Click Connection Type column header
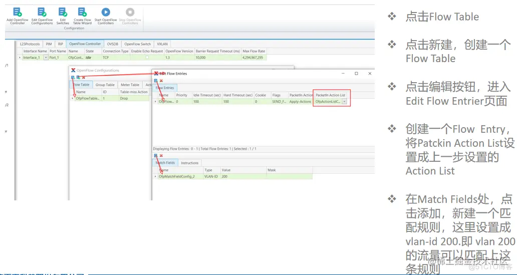This screenshot has width=517, height=275. (116, 51)
